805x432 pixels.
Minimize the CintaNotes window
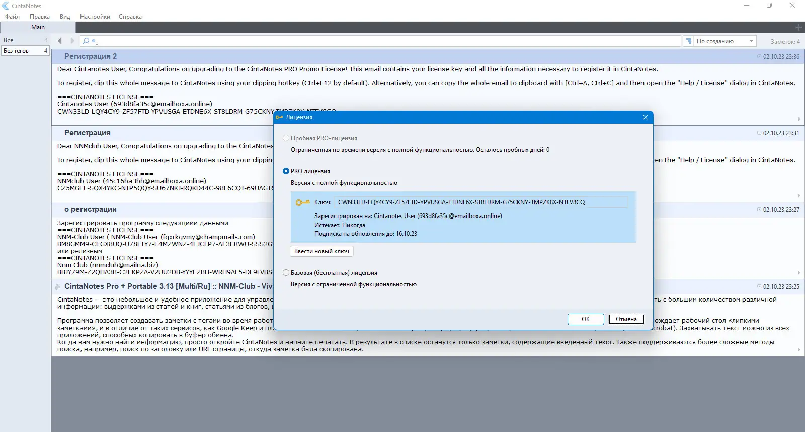[x=747, y=6]
